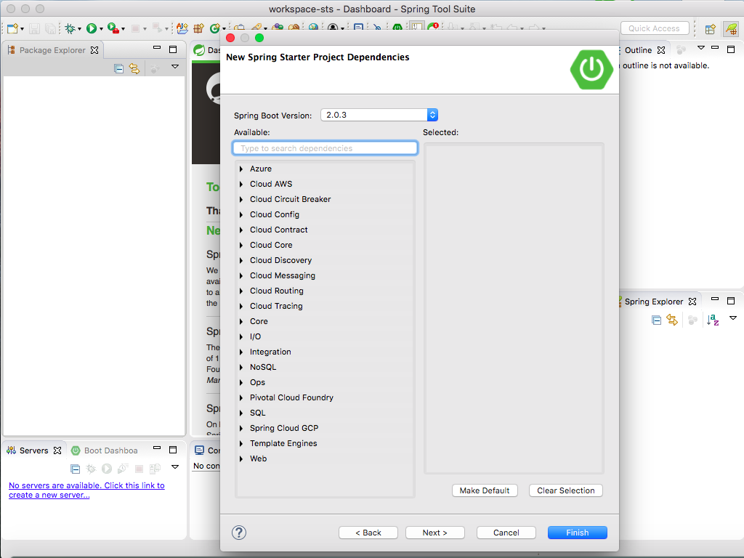Click the Spring Cloud GCP label
744x558 pixels.
coord(284,428)
